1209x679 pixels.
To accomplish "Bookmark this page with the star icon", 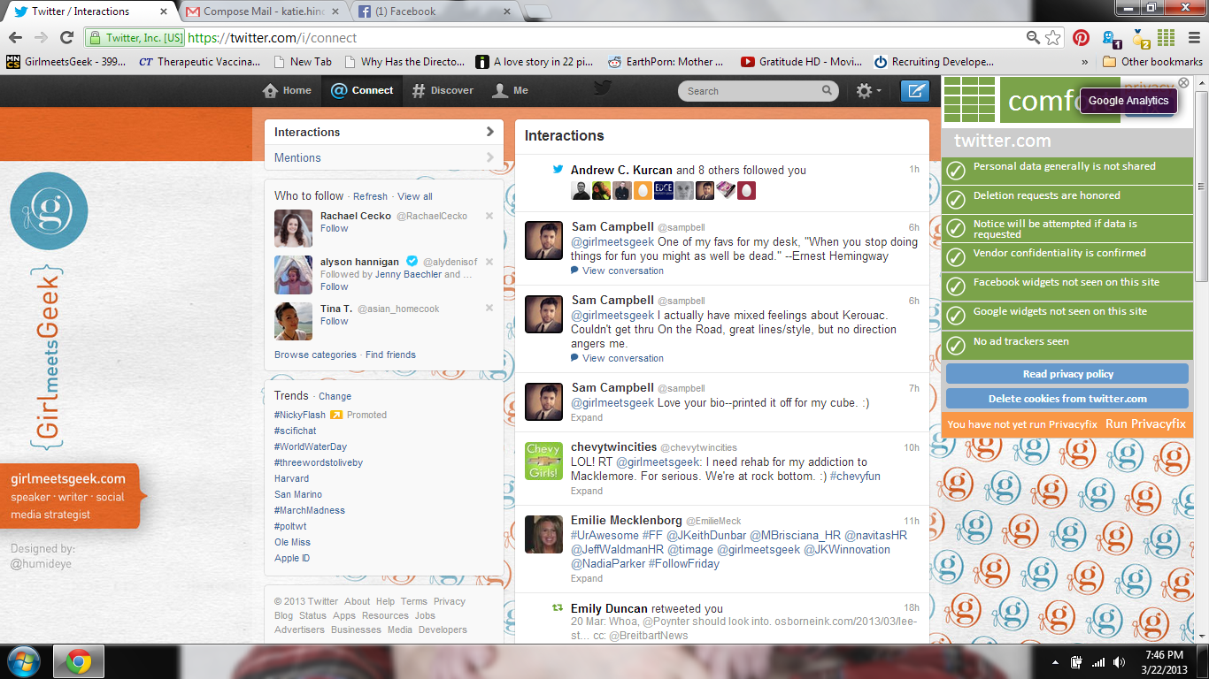I will pos(1052,38).
